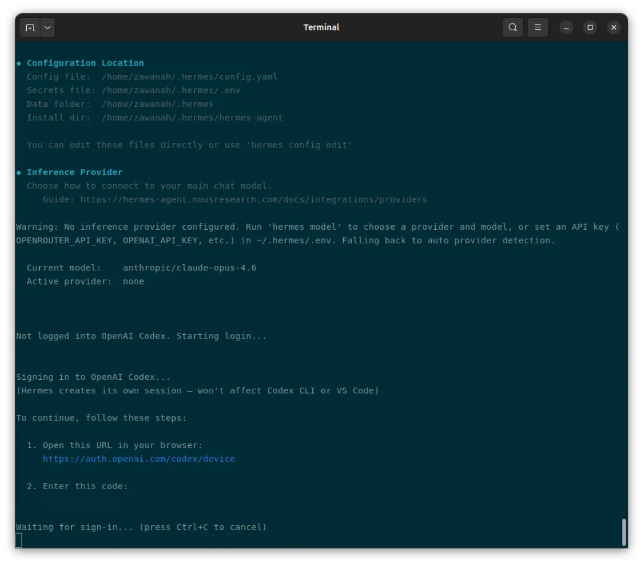Screen dimensions: 643x565
Task: Open a new terminal tab
Action: (30, 27)
